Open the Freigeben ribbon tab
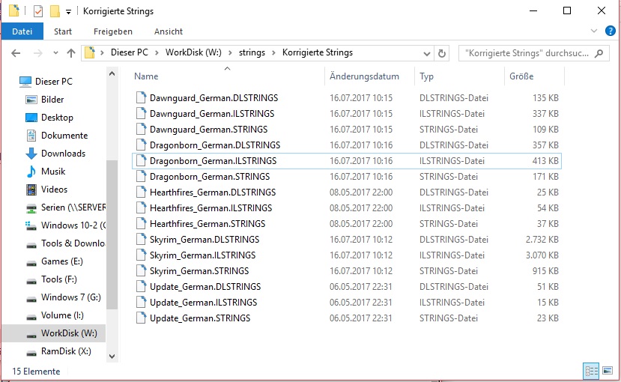 click(113, 31)
